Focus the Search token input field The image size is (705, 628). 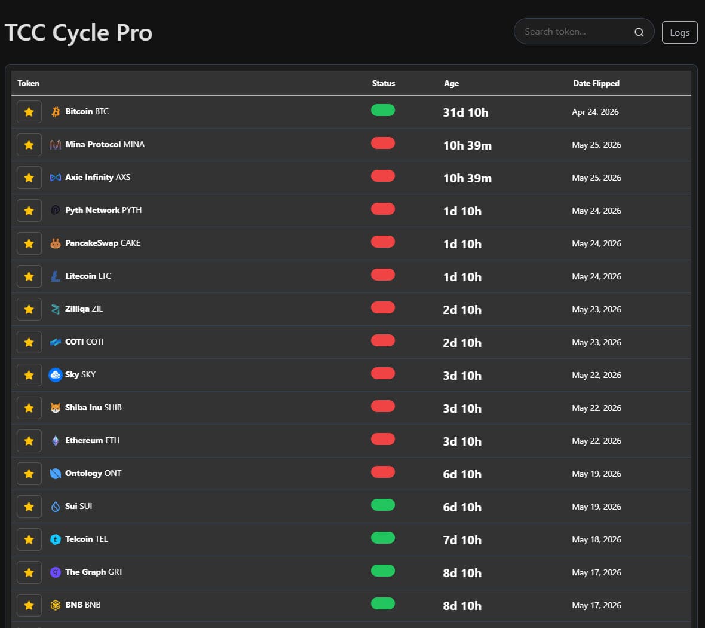(x=584, y=31)
